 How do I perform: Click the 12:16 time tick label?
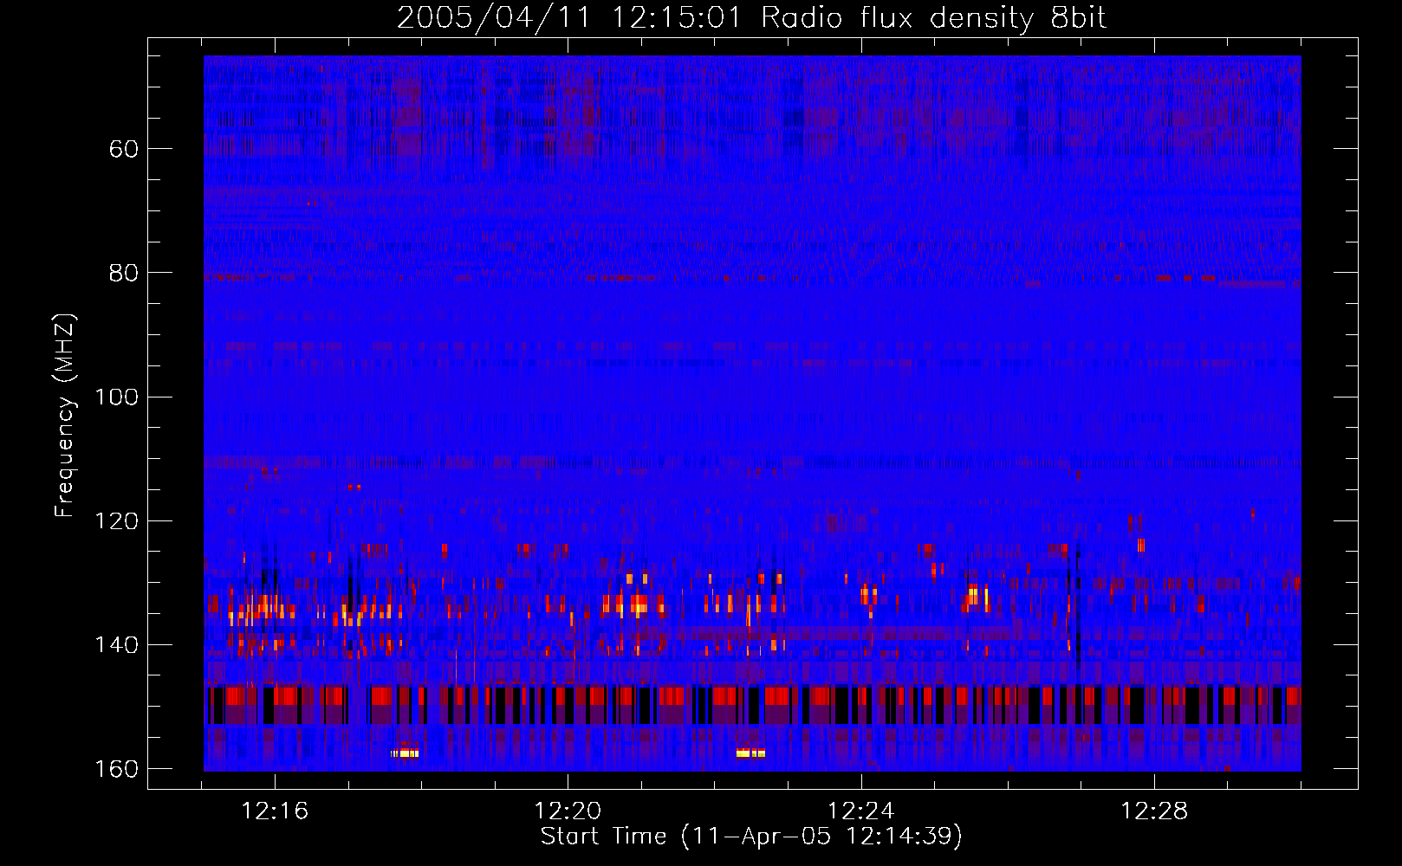click(x=275, y=811)
